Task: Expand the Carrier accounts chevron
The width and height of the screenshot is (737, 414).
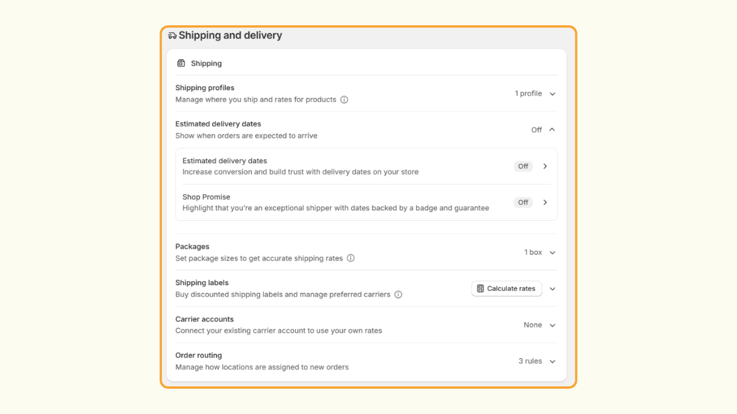Action: point(552,325)
